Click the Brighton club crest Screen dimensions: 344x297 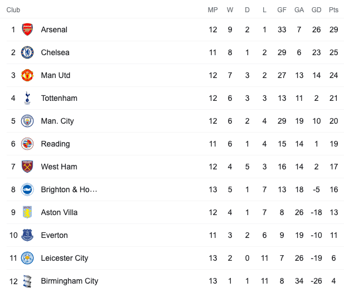(x=27, y=189)
